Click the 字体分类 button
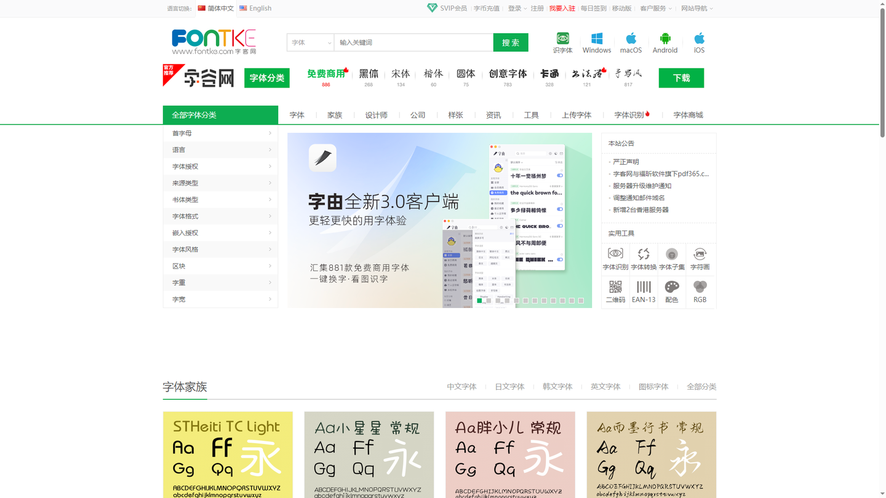 tap(267, 78)
